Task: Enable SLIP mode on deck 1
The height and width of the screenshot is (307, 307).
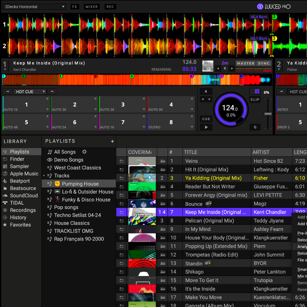Action: [255, 99]
